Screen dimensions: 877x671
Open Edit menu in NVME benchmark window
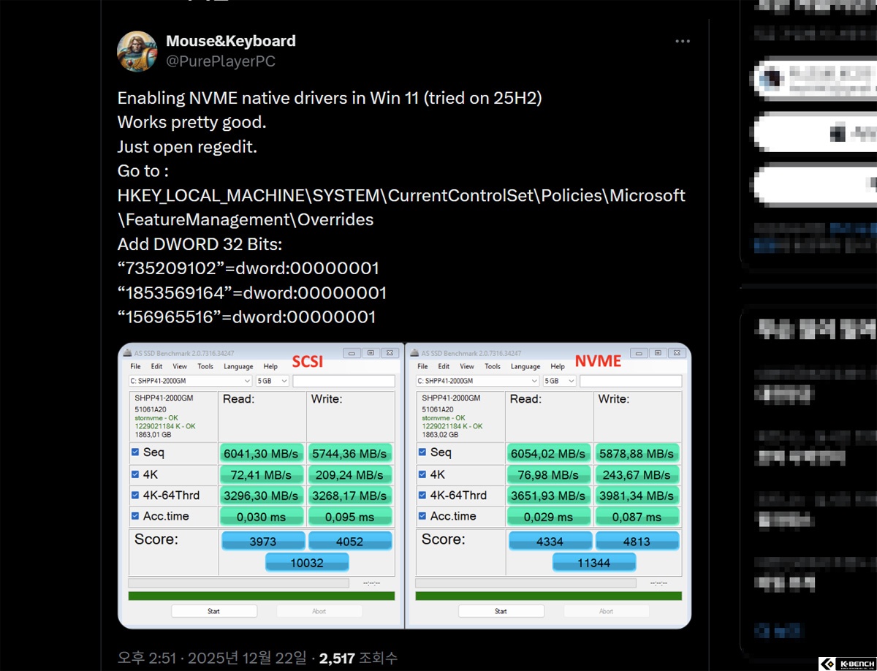[444, 366]
